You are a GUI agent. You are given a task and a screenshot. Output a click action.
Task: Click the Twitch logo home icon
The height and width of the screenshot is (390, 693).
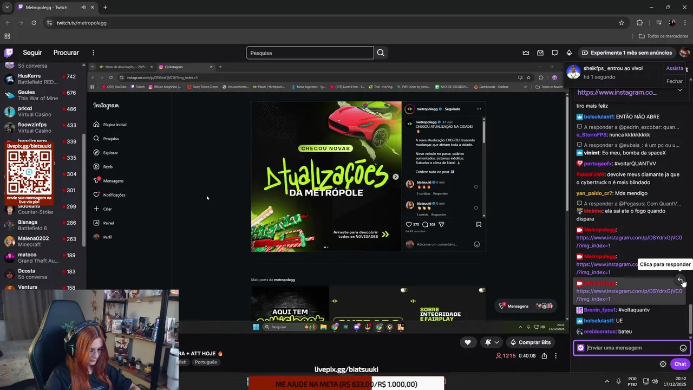pos(9,53)
